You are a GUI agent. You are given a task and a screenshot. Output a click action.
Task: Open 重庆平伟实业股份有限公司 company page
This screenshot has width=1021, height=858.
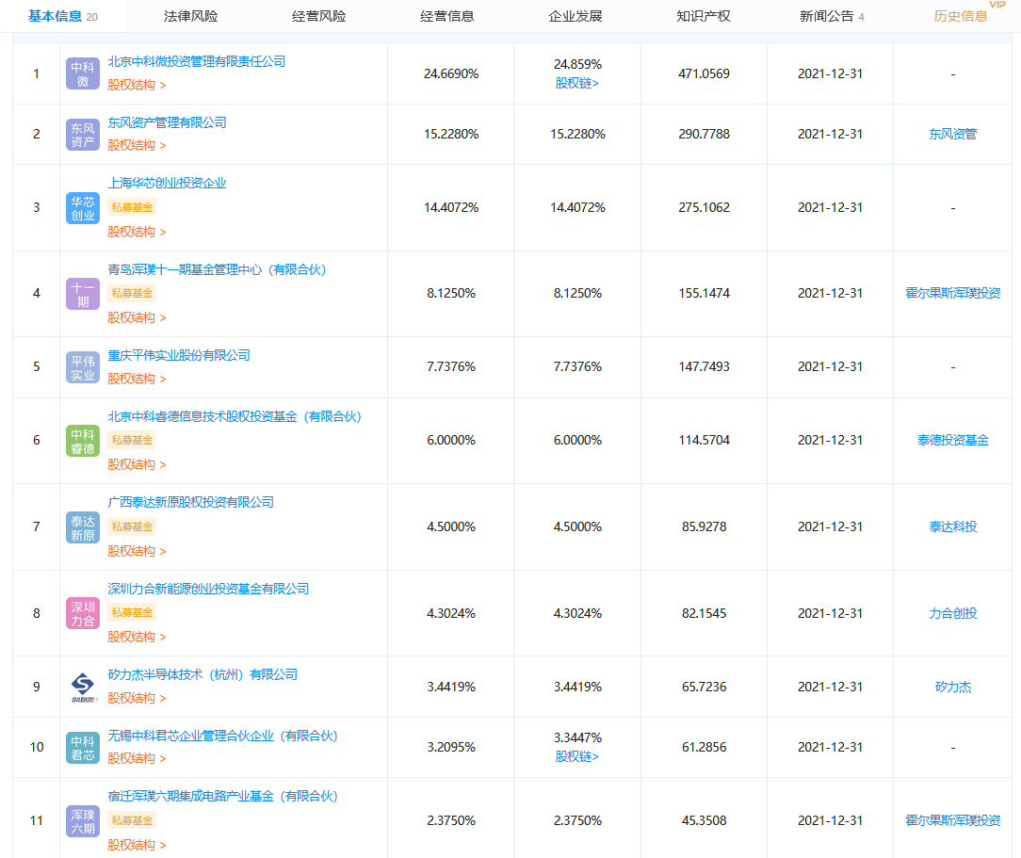tap(179, 355)
